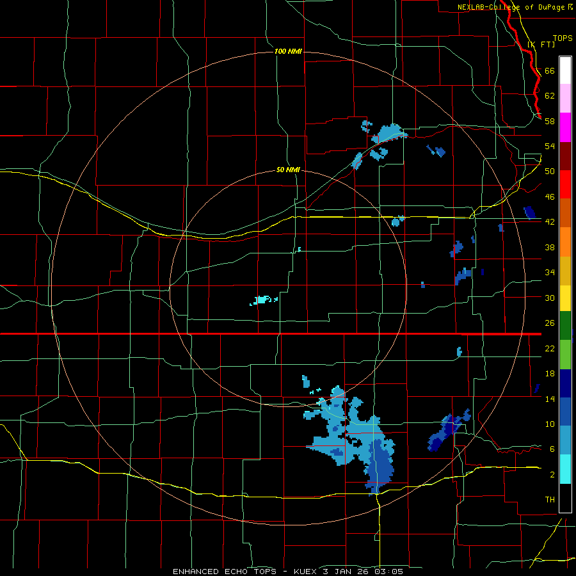Click the 'NEXLAB-College of DuPage' credit text
576x576 pixels.
511,7
